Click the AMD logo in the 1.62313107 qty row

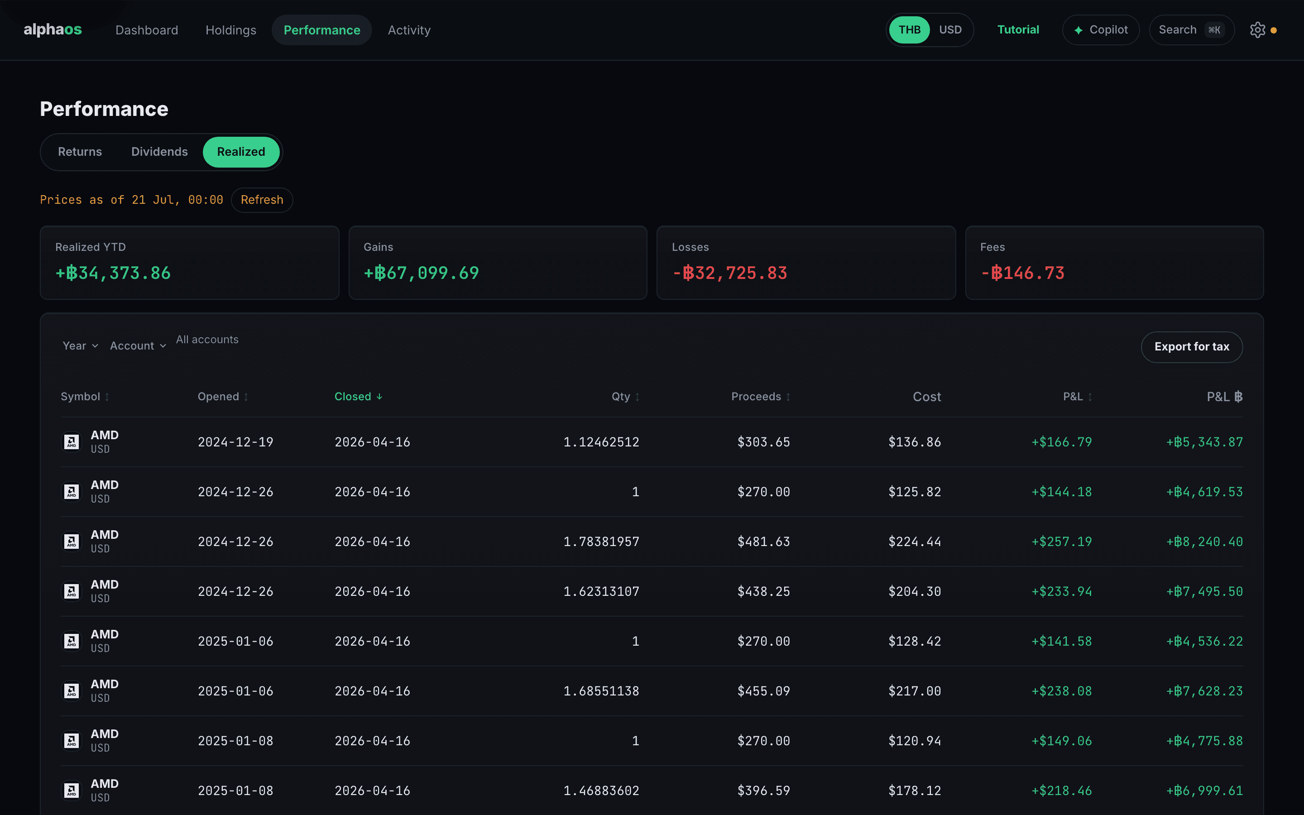pyautogui.click(x=72, y=591)
